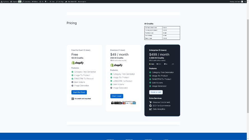Click Book a call button
The image size is (249, 140).
156,92
